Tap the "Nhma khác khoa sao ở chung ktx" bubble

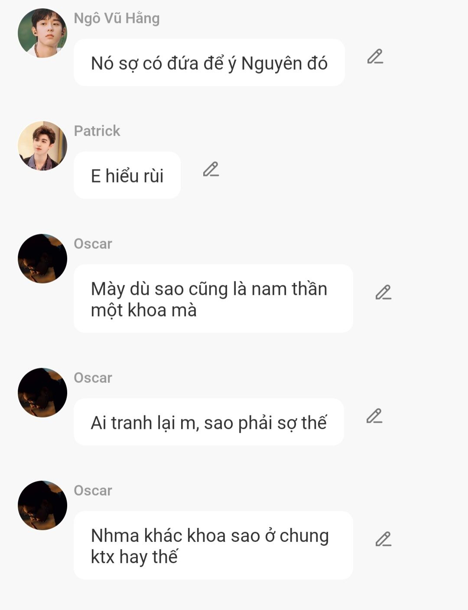pyautogui.click(x=213, y=546)
